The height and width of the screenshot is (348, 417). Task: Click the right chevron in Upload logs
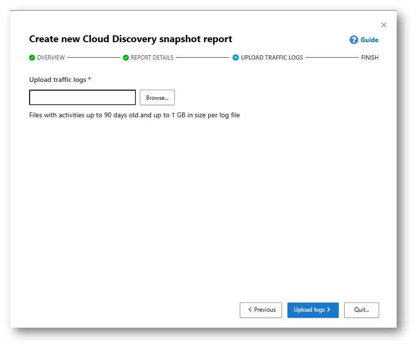[x=329, y=310]
